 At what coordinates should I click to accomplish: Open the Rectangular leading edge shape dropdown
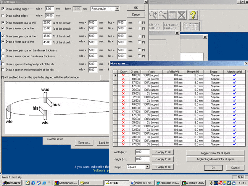[116, 8]
